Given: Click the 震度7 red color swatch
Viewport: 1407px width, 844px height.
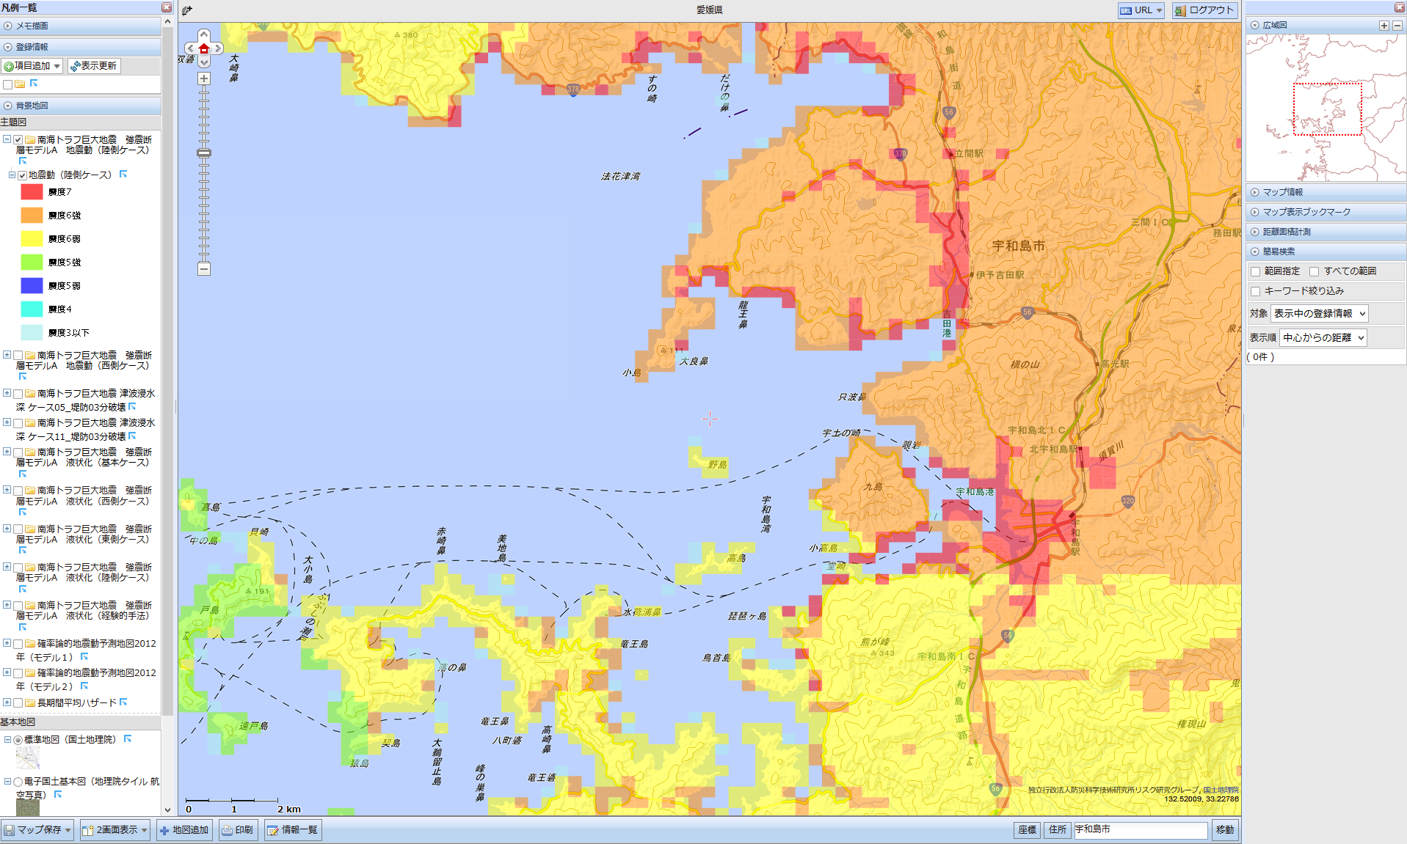Looking at the screenshot, I should click(x=32, y=192).
